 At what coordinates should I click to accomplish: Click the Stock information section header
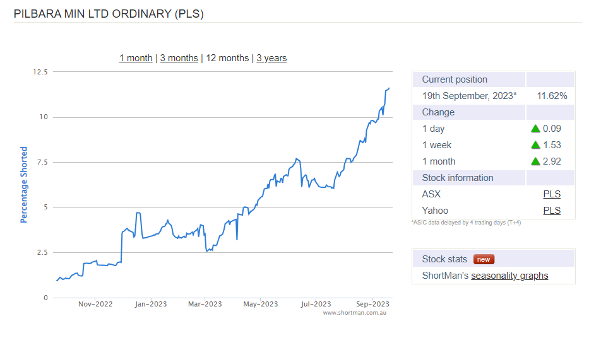(x=458, y=178)
